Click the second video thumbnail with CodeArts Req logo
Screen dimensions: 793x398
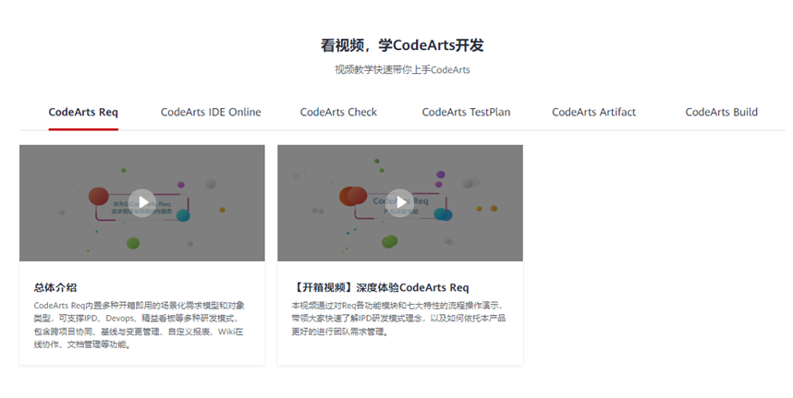400,203
